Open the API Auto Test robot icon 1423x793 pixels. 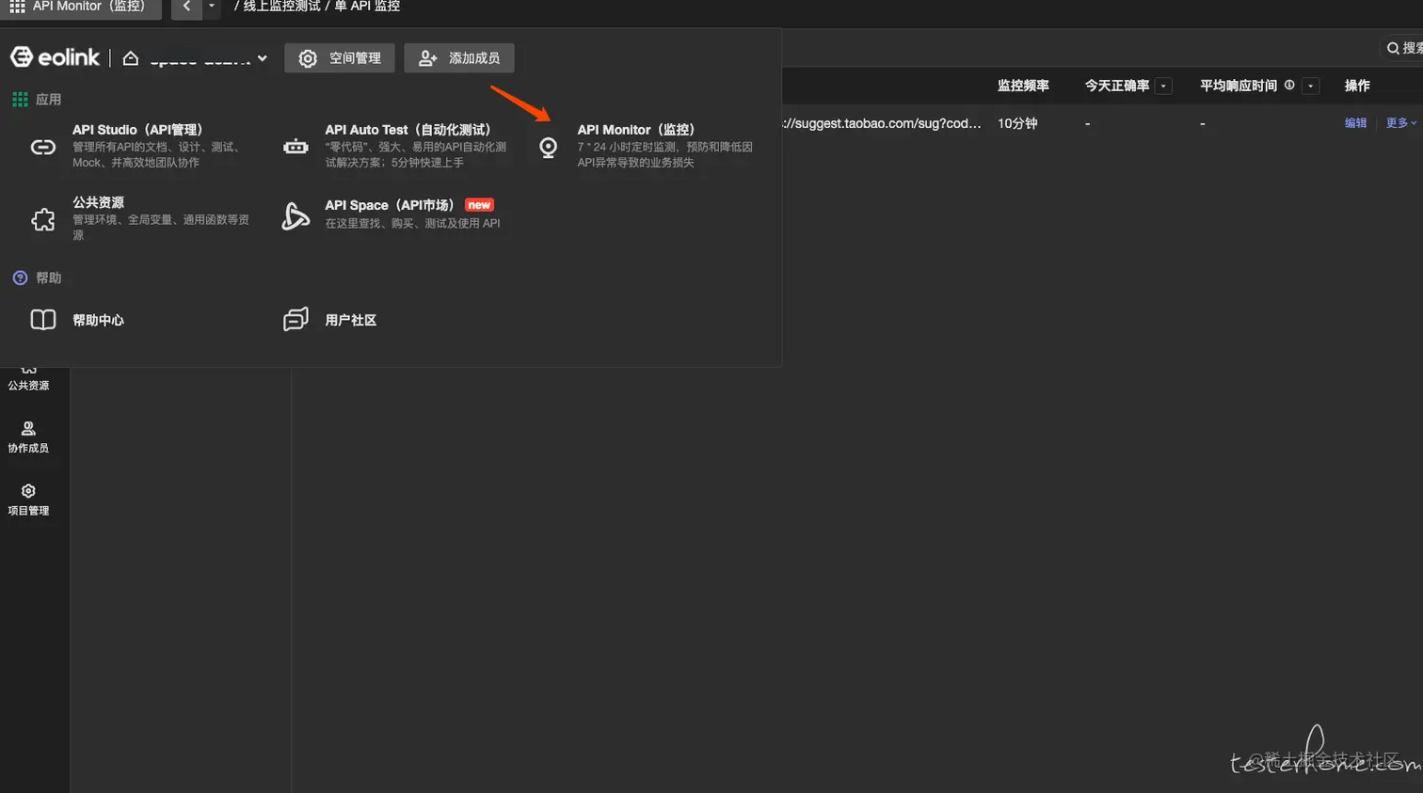(296, 147)
